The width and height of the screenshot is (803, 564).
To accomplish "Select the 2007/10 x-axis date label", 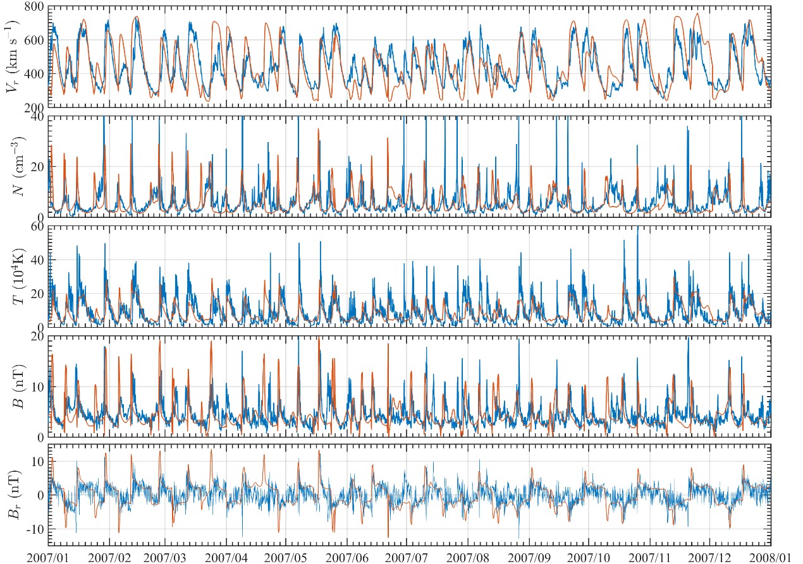I will click(587, 556).
